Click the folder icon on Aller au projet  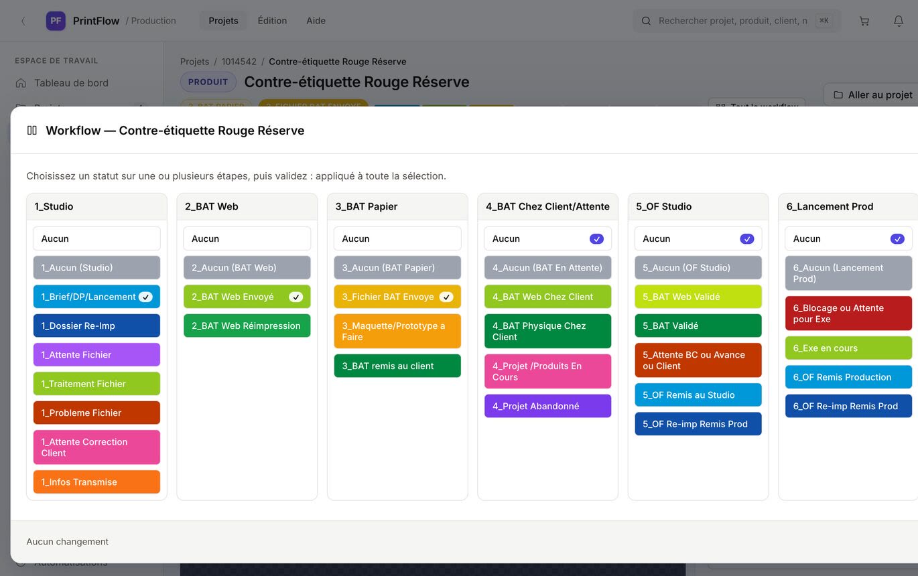coord(838,95)
